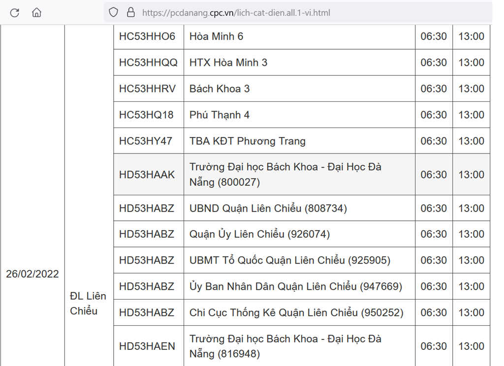Select UBMT Tổ Quốc Quận Liên Chiểu (925905)
The width and height of the screenshot is (504, 366).
click(x=290, y=260)
